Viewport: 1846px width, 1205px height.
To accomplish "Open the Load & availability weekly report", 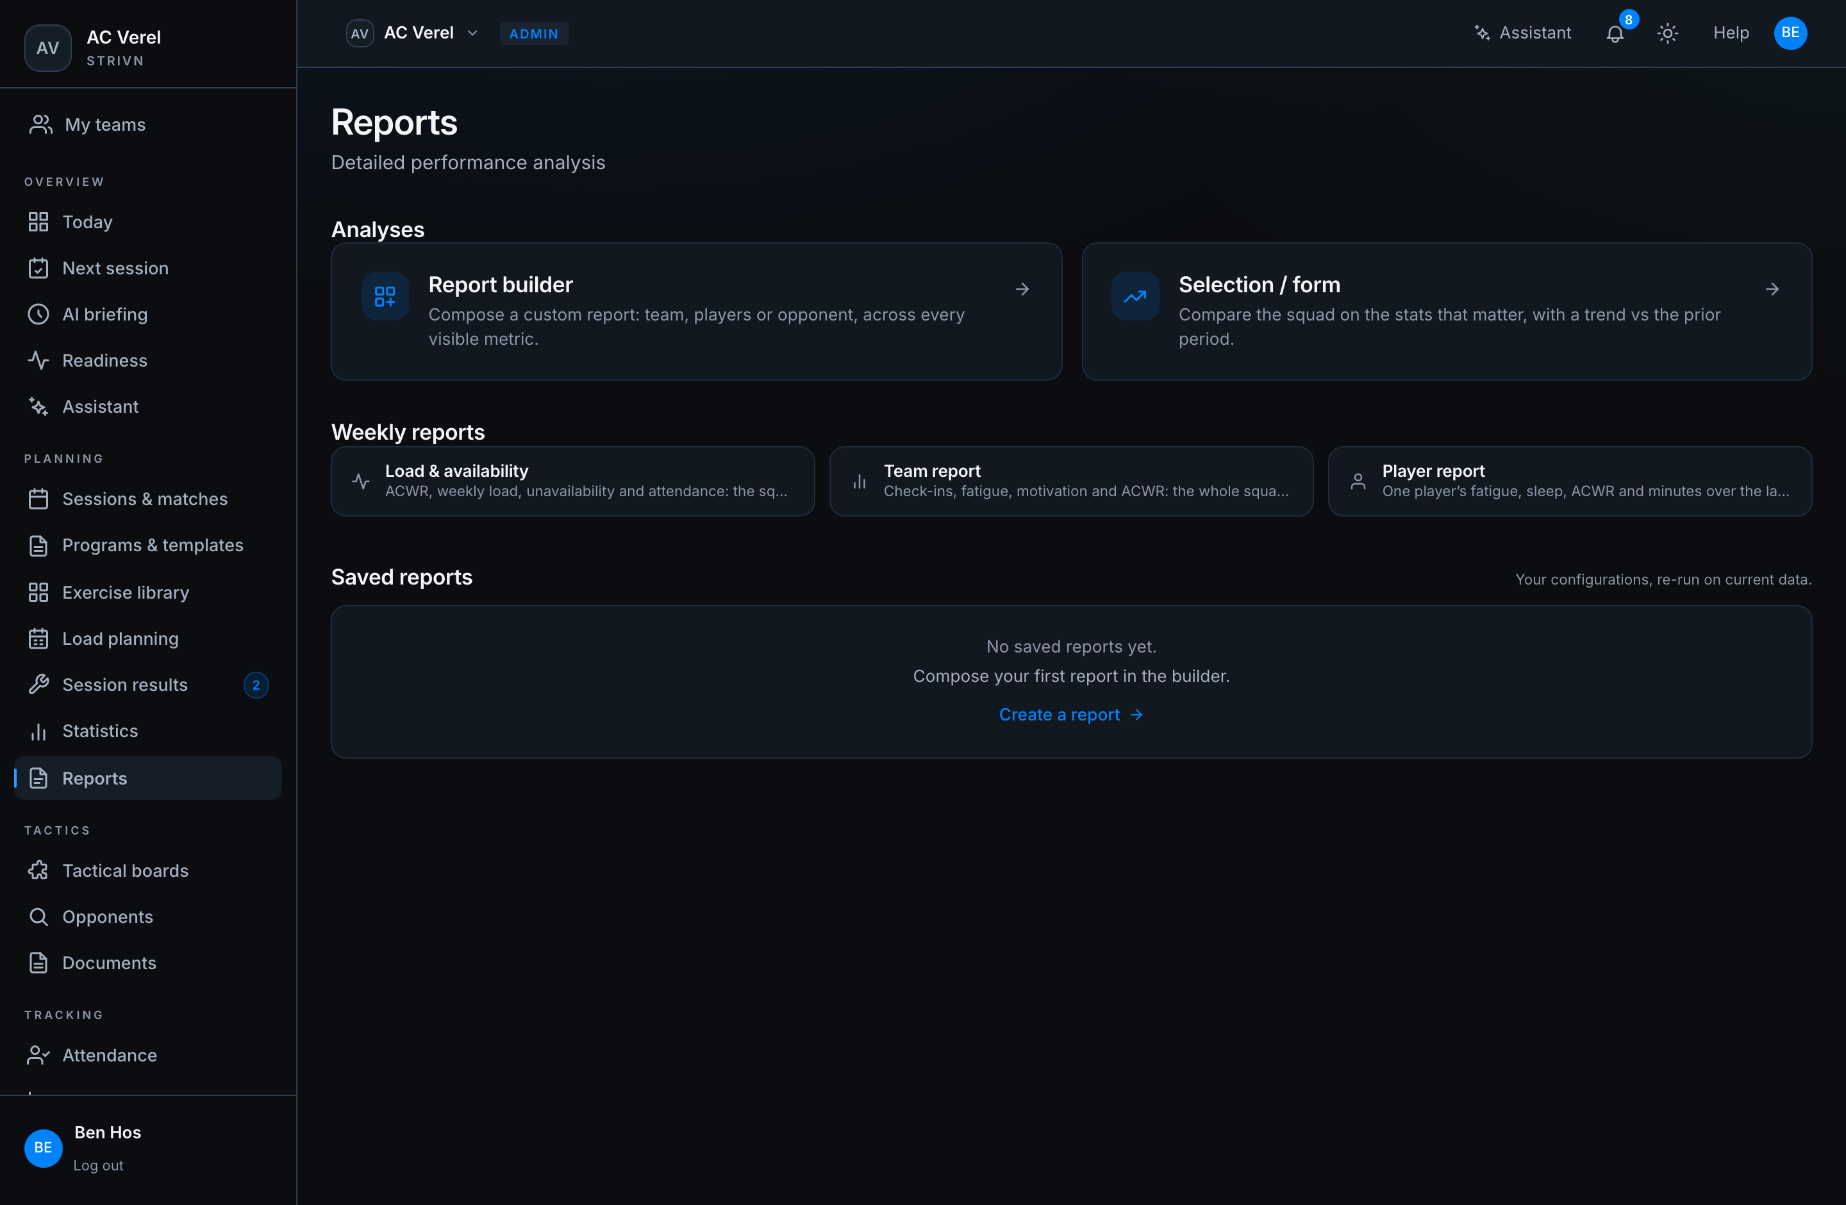I will tap(572, 481).
